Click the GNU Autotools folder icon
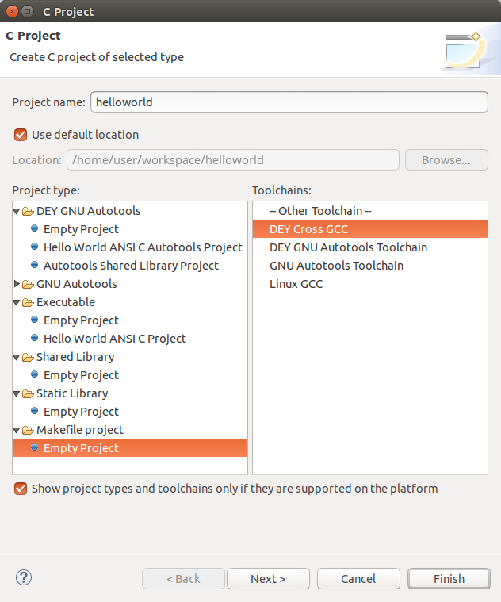The image size is (501, 602). coord(29,284)
